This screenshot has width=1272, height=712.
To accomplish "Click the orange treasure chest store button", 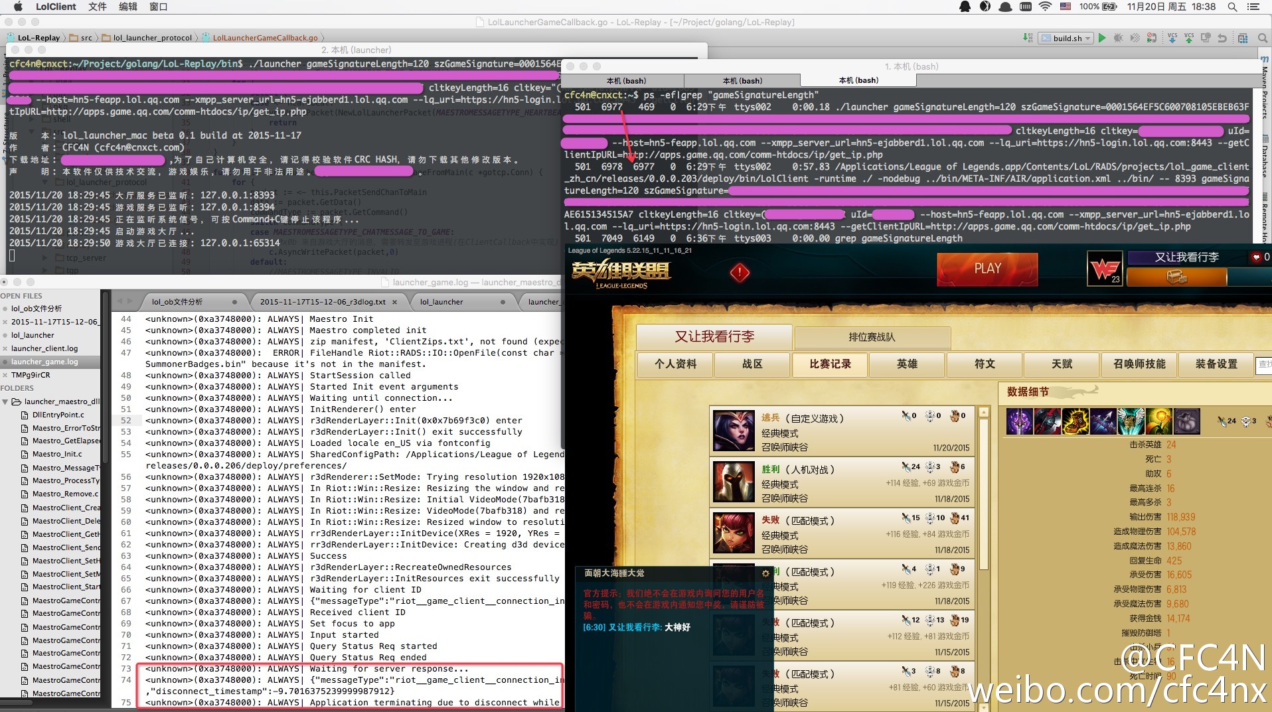I will tap(1176, 277).
